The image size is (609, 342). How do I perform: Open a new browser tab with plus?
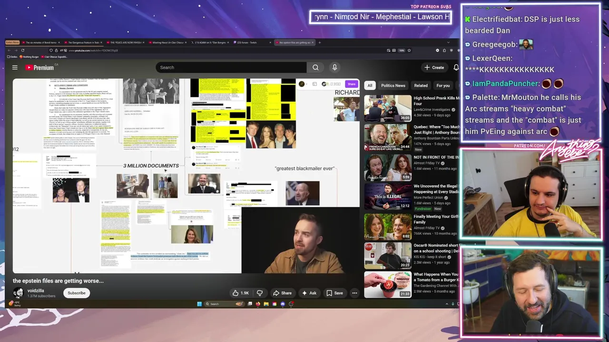319,42
